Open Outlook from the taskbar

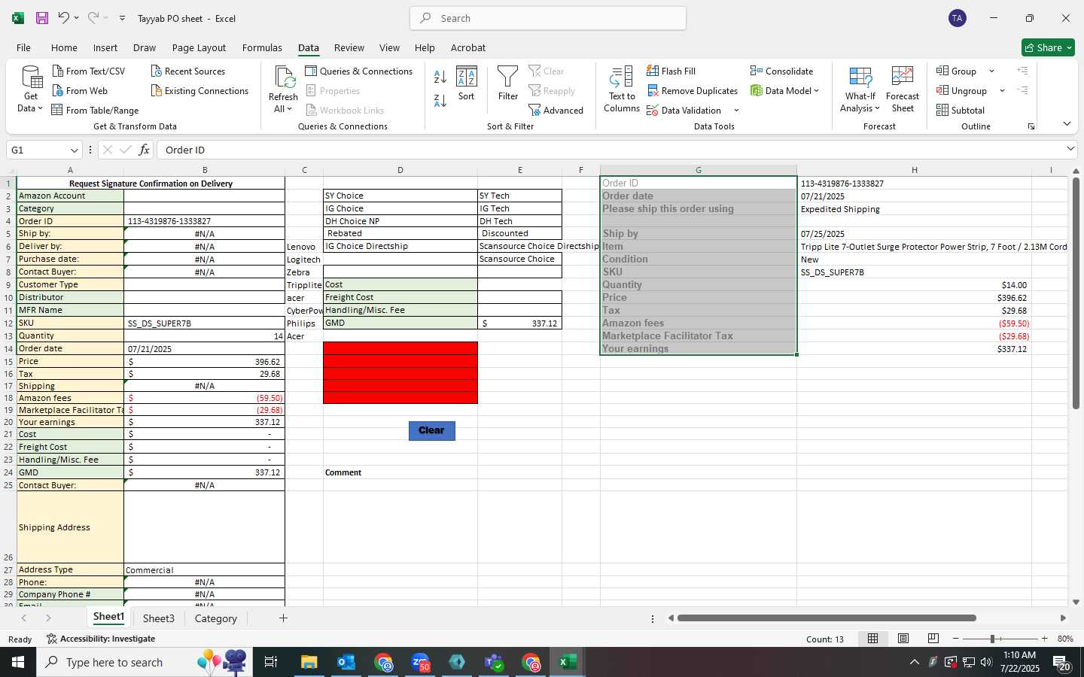pyautogui.click(x=346, y=662)
